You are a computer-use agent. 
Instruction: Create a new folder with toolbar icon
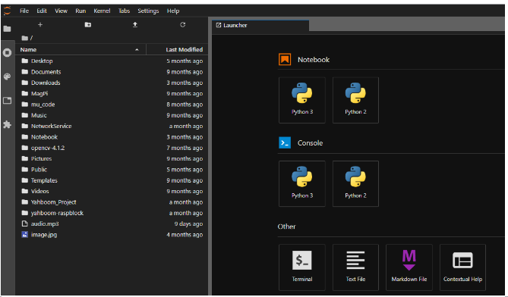[x=88, y=24]
